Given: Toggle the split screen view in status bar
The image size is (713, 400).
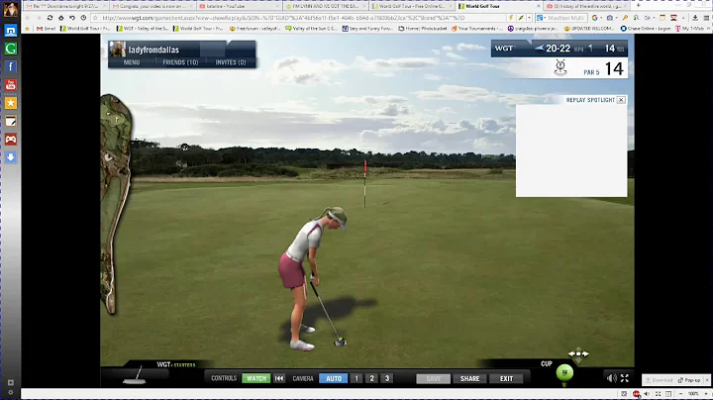Looking at the screenshot, I should click(668, 394).
